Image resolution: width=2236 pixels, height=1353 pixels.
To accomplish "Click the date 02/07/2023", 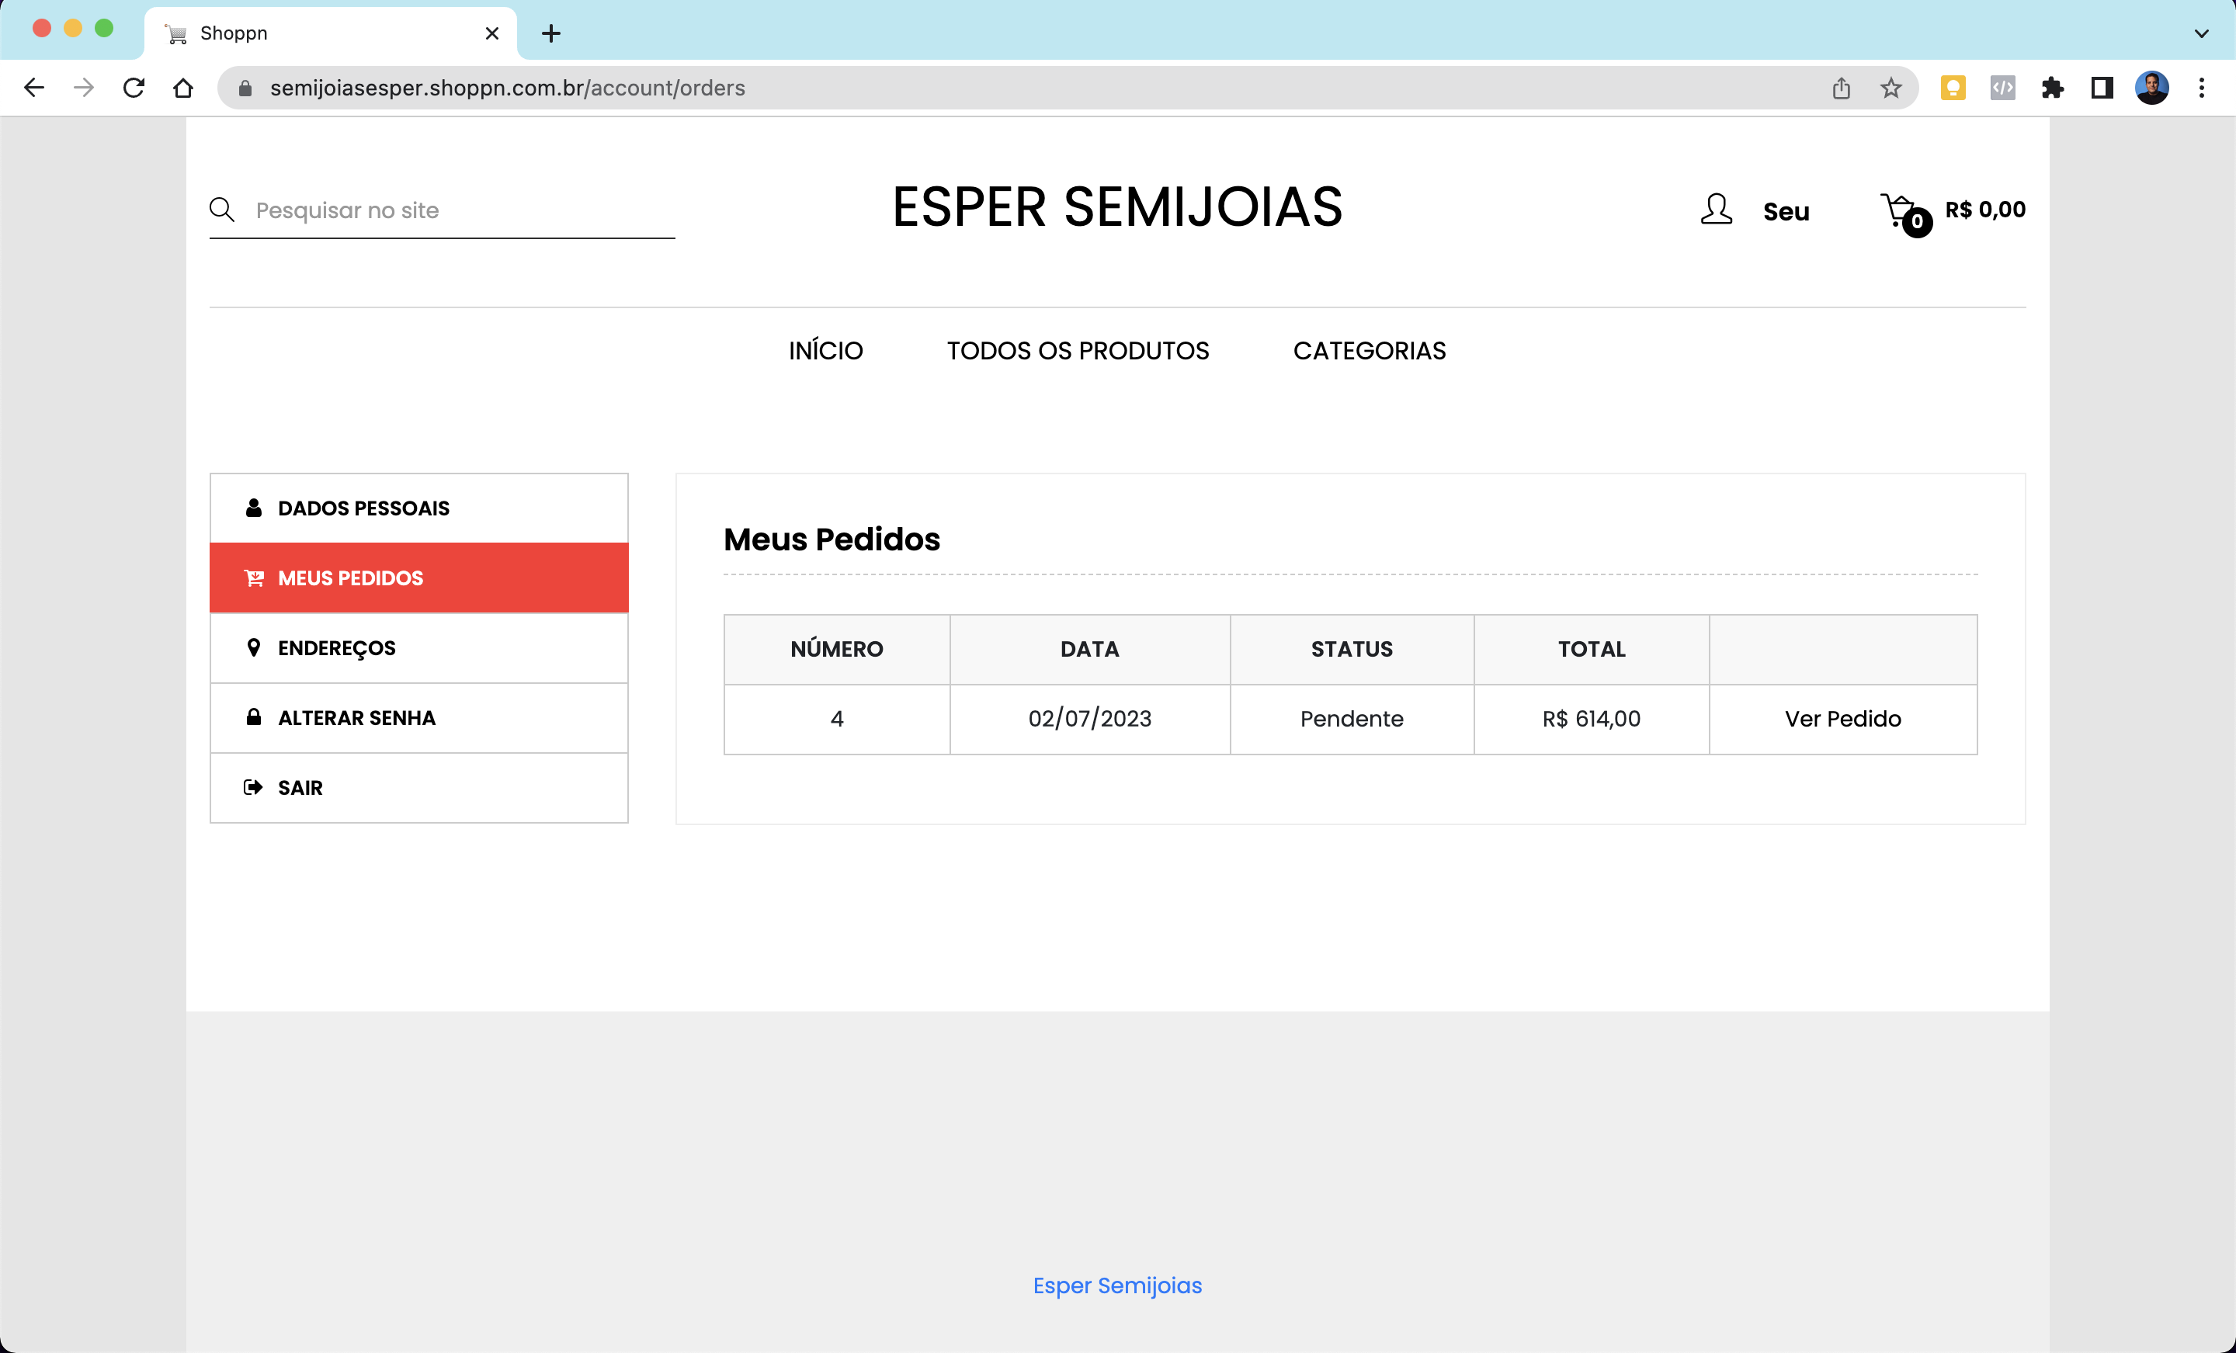I will 1090,719.
